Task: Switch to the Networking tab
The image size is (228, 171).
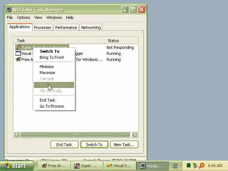Action: (x=91, y=27)
